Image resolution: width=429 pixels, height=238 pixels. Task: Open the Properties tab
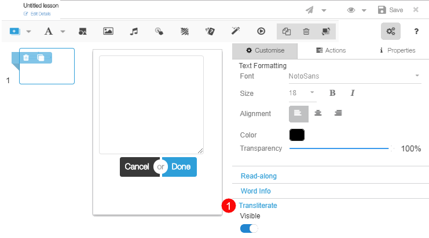397,50
